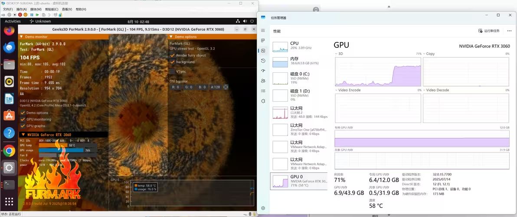Open Rhythmbox music player from dock

(x=9, y=81)
